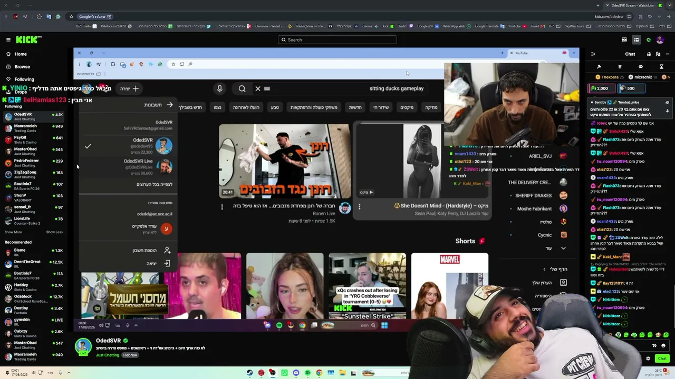
Task: Click the green Chat send button
Action: click(662, 358)
